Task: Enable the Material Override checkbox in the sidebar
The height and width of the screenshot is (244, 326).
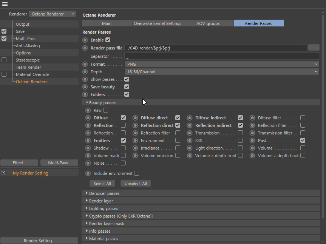Action: coord(4,74)
